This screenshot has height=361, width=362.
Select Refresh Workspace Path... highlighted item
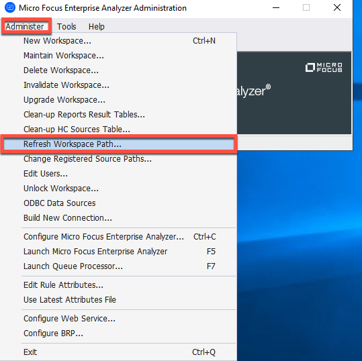(118, 144)
